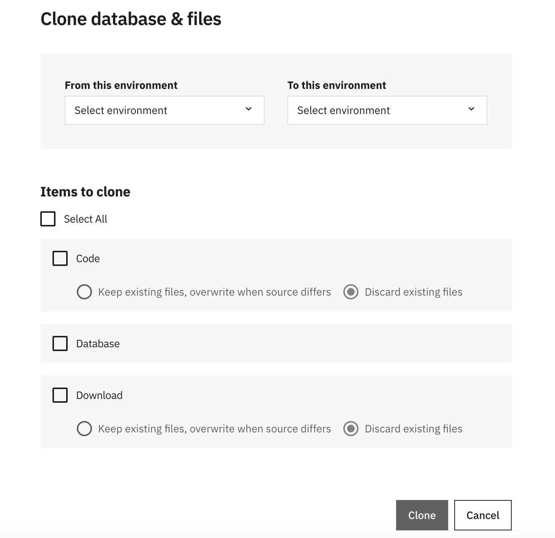Enable the Code checkbox
The image size is (555, 538).
pos(60,258)
